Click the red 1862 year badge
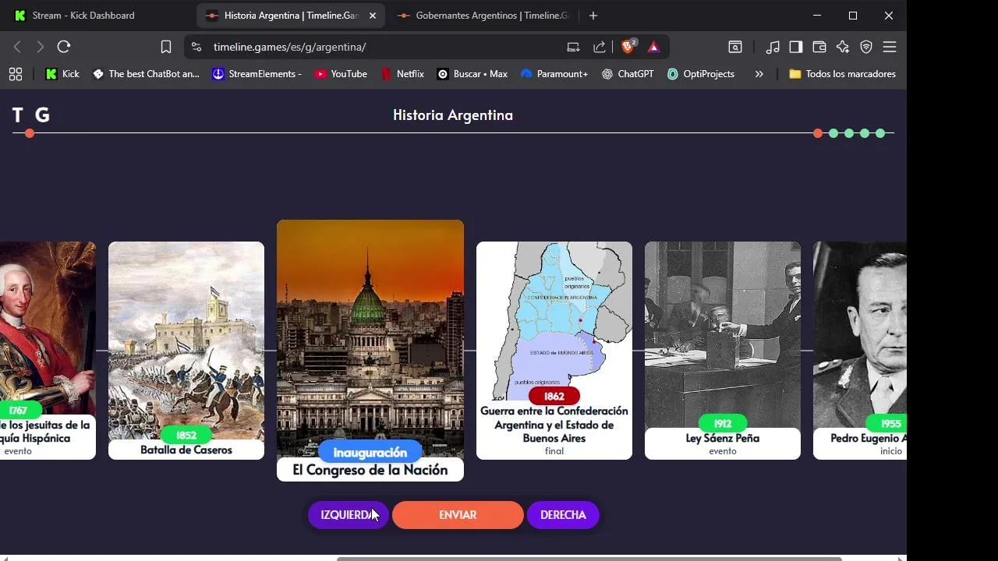998x561 pixels. coord(554,396)
